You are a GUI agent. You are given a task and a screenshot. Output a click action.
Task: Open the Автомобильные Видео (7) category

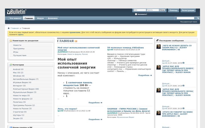26,79
